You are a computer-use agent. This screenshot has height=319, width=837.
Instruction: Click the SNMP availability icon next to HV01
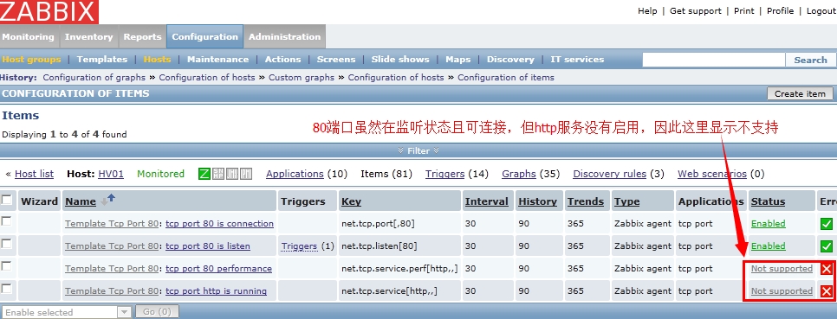point(217,174)
